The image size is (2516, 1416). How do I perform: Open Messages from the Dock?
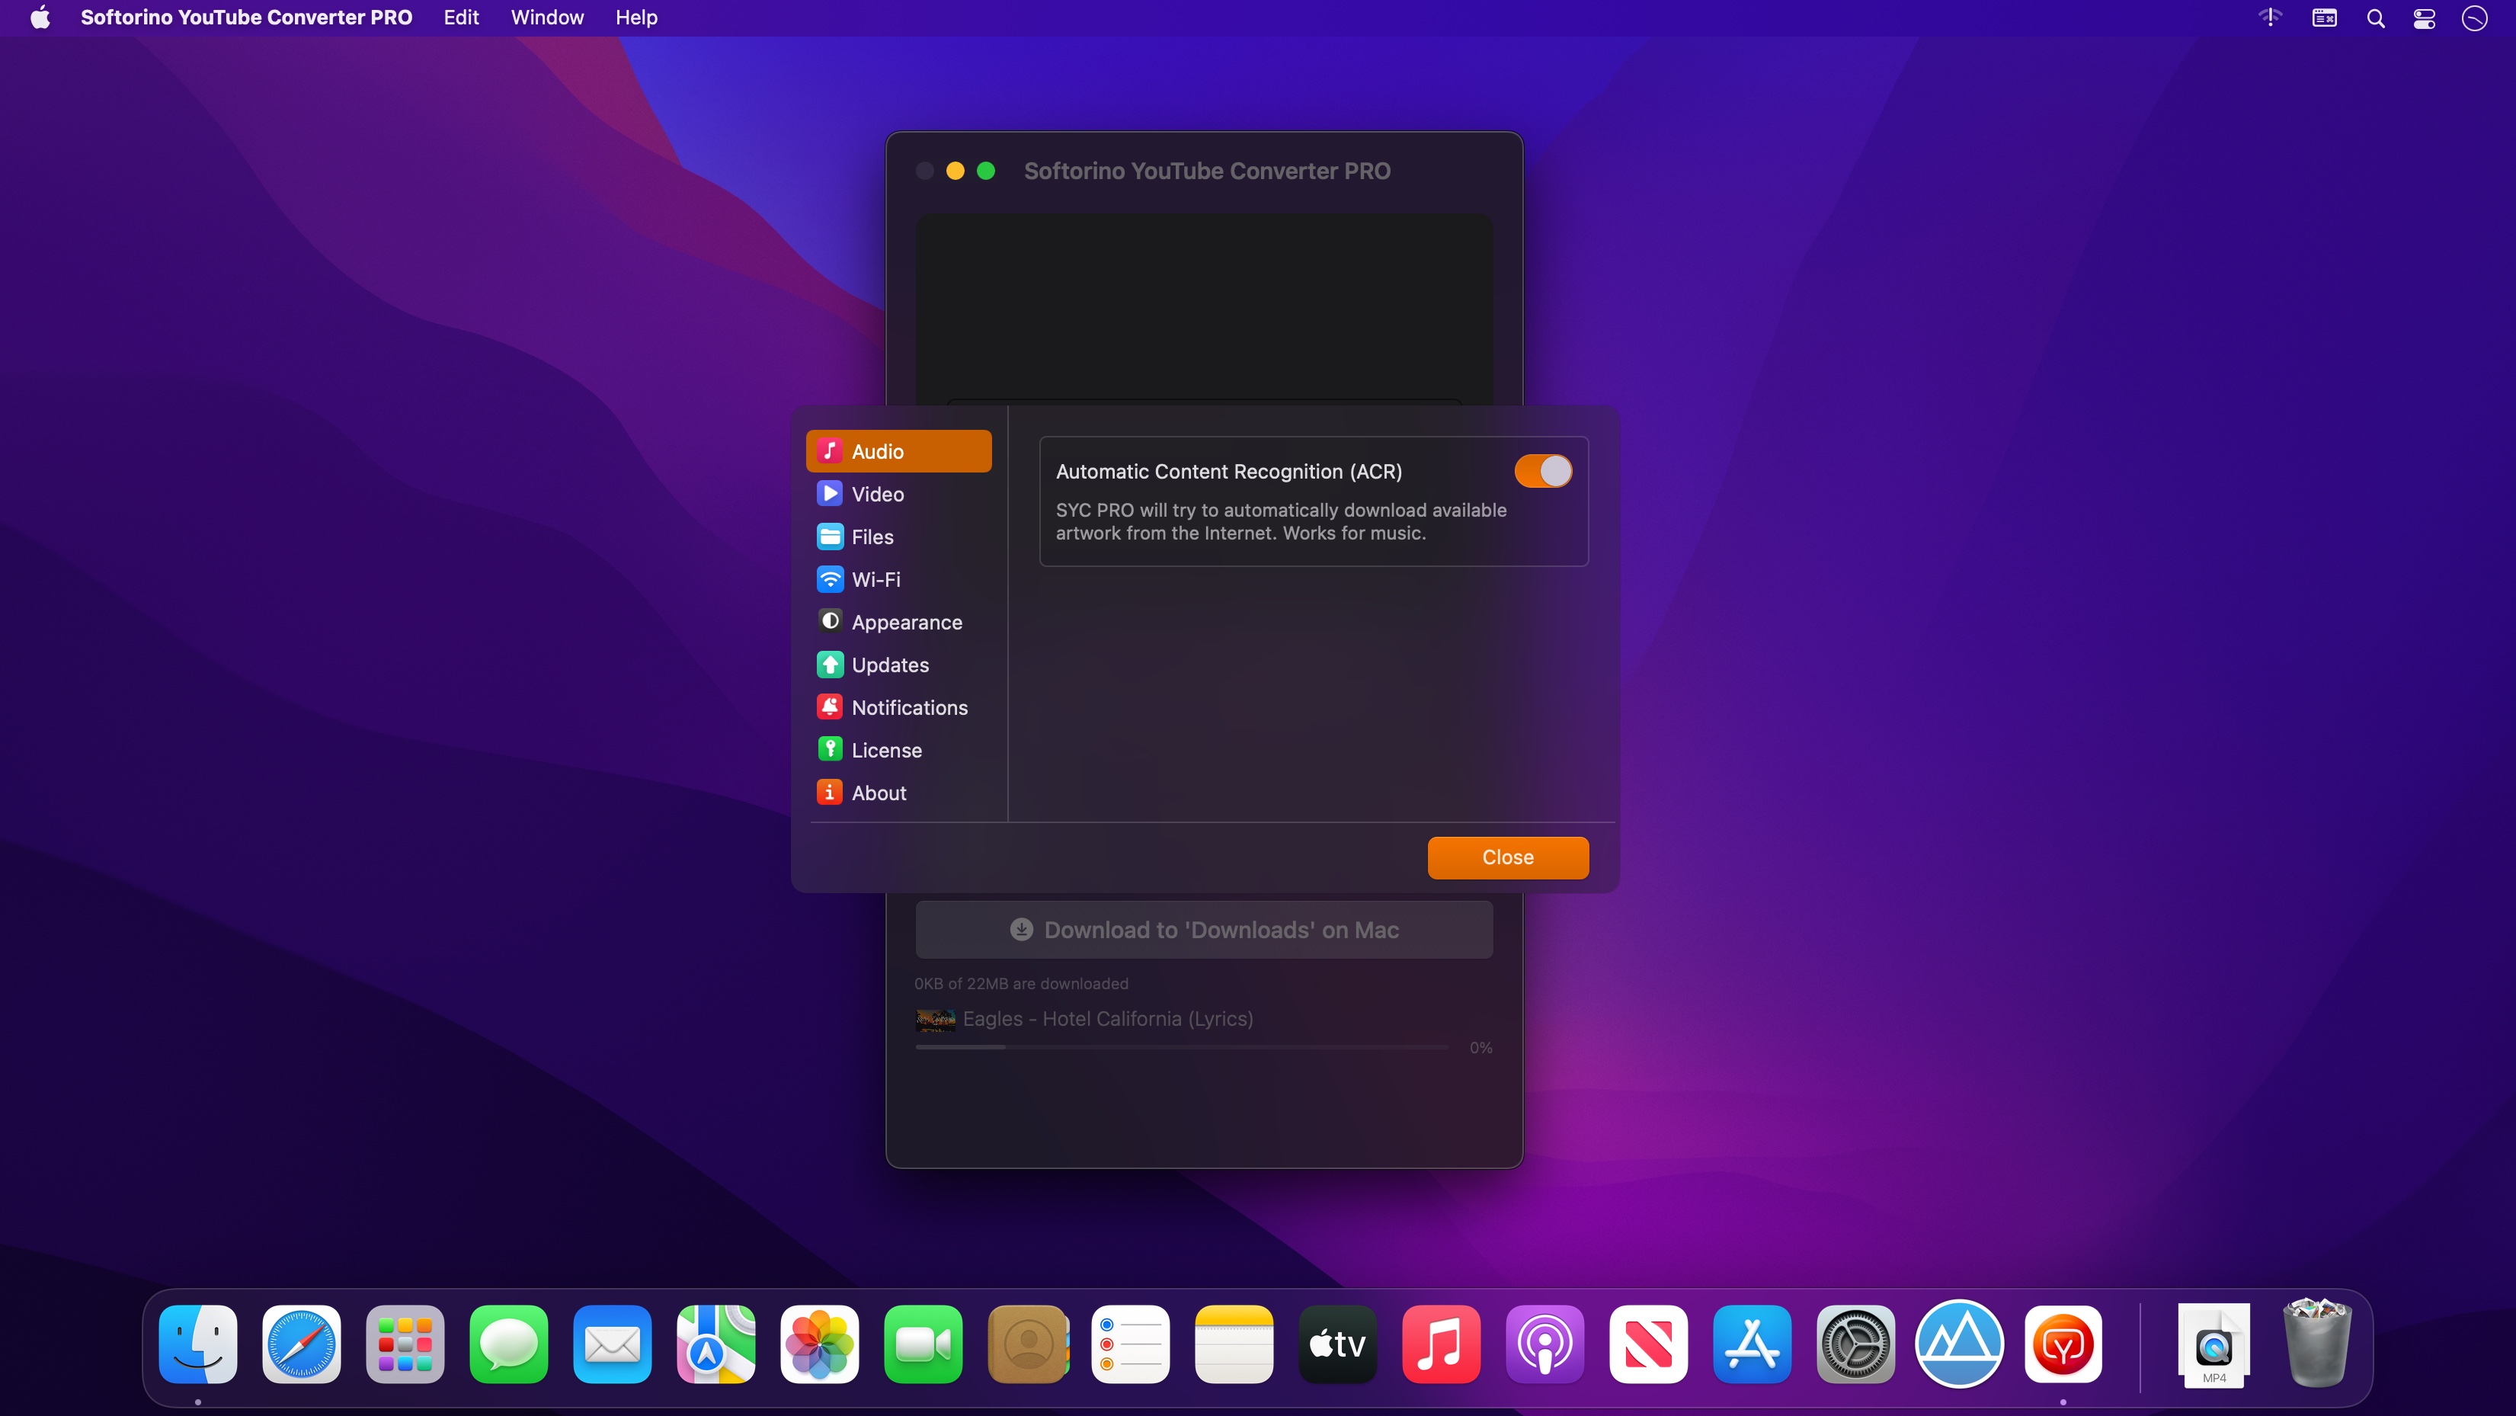pyautogui.click(x=509, y=1344)
